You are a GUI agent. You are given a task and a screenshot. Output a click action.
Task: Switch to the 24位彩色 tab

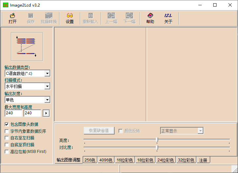point(166,160)
